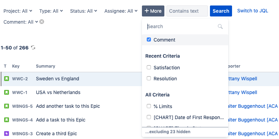Tick the % Limits checkbox
Screen dimensions: 279x139
coord(149,106)
